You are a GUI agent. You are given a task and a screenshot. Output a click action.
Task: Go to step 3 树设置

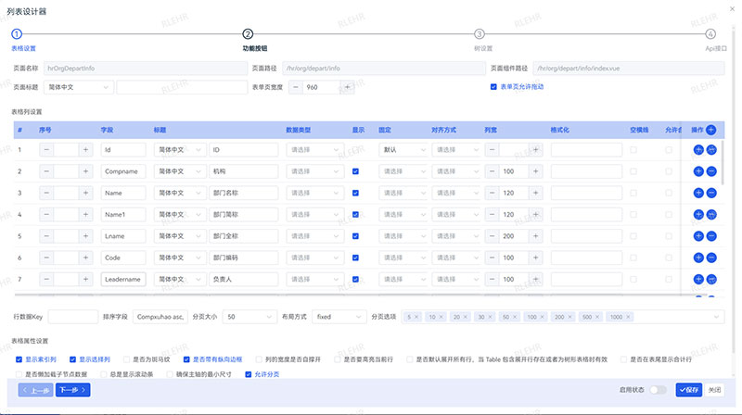pyautogui.click(x=479, y=34)
